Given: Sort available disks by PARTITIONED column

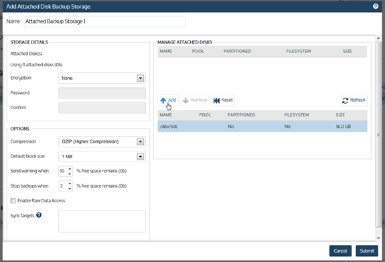Looking at the screenshot, I should (241, 115).
